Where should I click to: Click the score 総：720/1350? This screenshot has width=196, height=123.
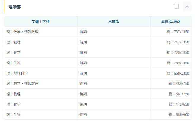(178, 53)
